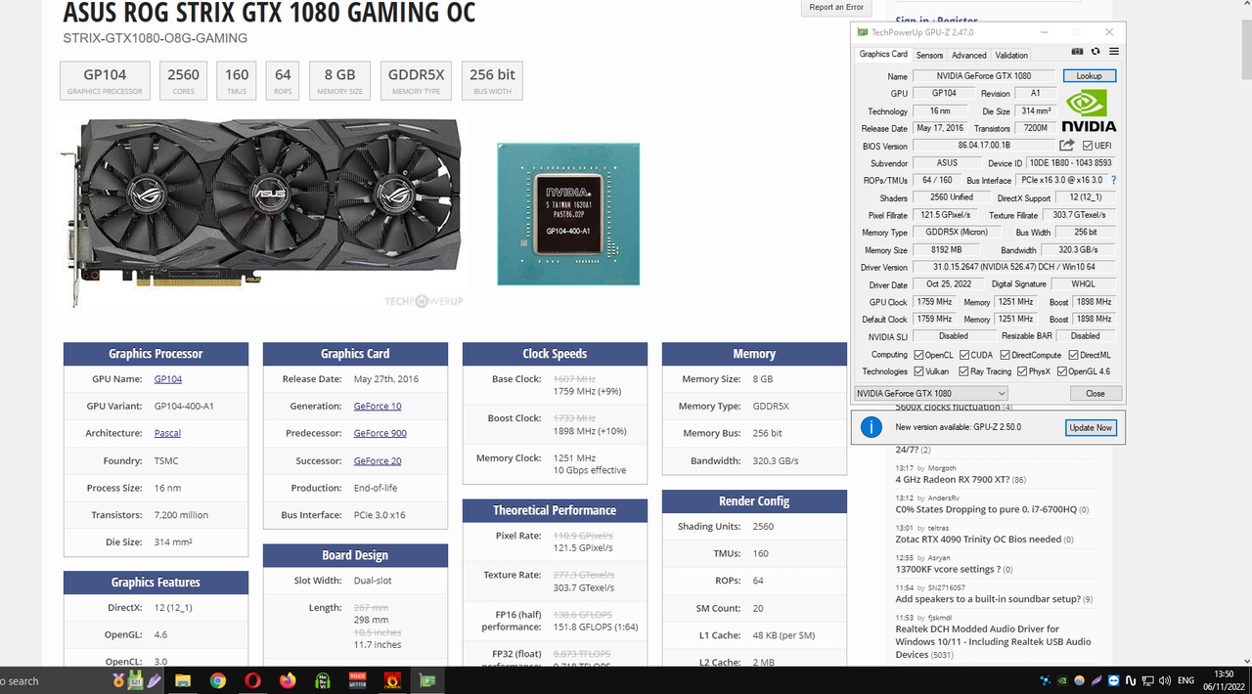Click the GDDR5X memory type spec box
This screenshot has width=1252, height=694.
(x=416, y=80)
